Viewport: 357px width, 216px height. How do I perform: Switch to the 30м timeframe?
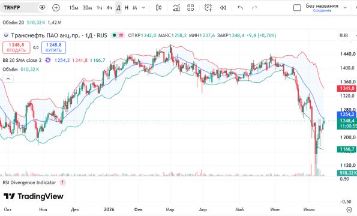tap(87, 8)
